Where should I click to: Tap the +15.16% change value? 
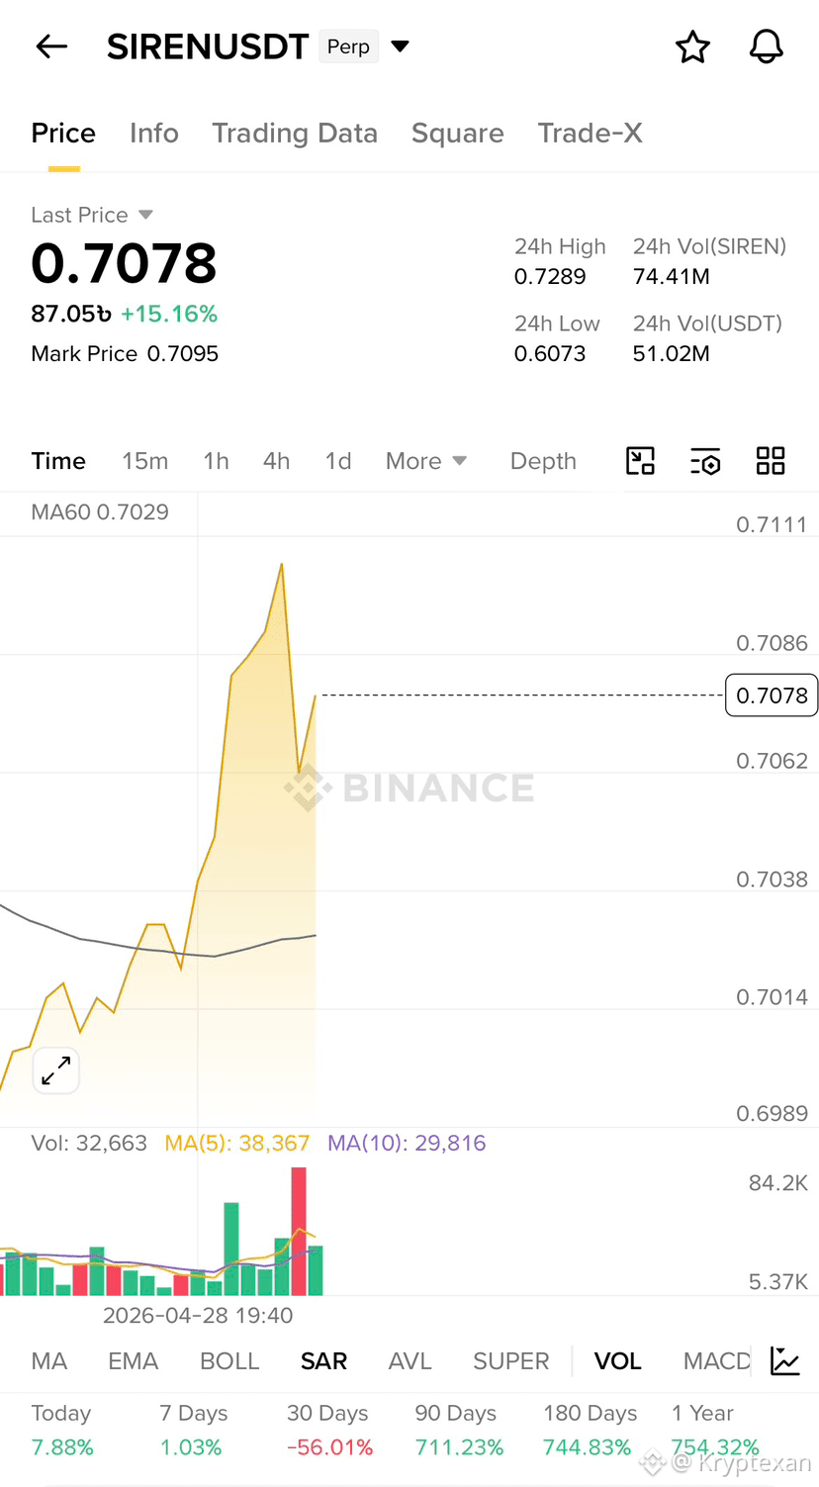click(x=169, y=314)
